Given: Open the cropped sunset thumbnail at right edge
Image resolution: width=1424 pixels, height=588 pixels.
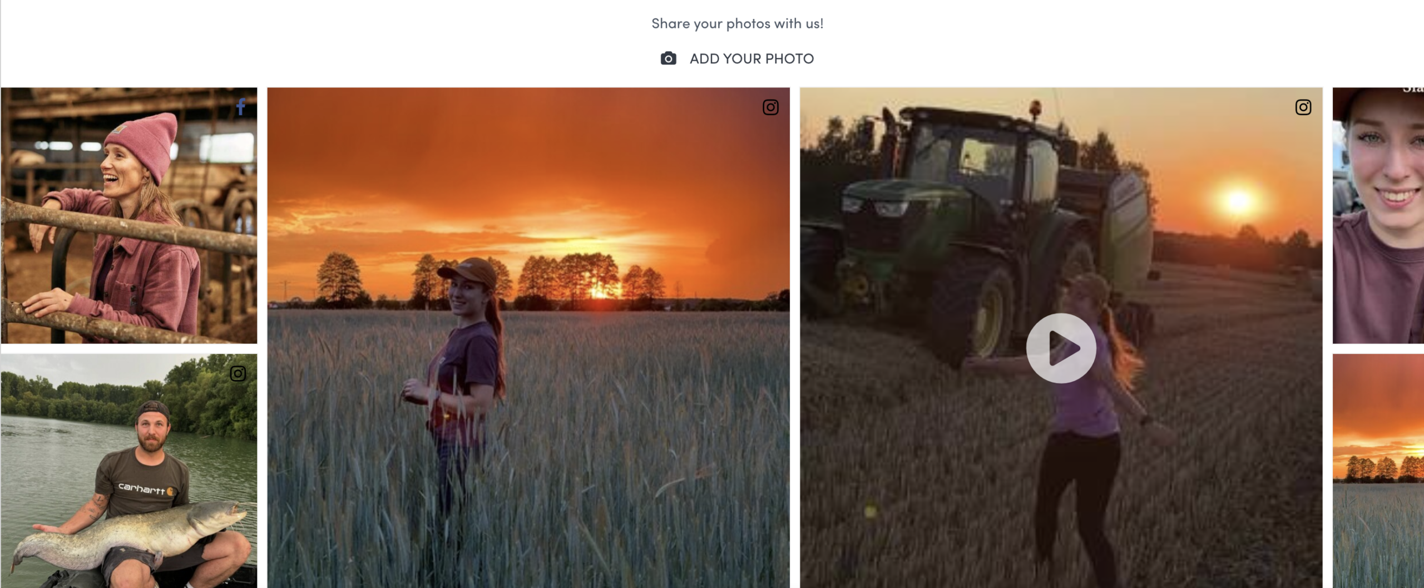Looking at the screenshot, I should pyautogui.click(x=1378, y=471).
